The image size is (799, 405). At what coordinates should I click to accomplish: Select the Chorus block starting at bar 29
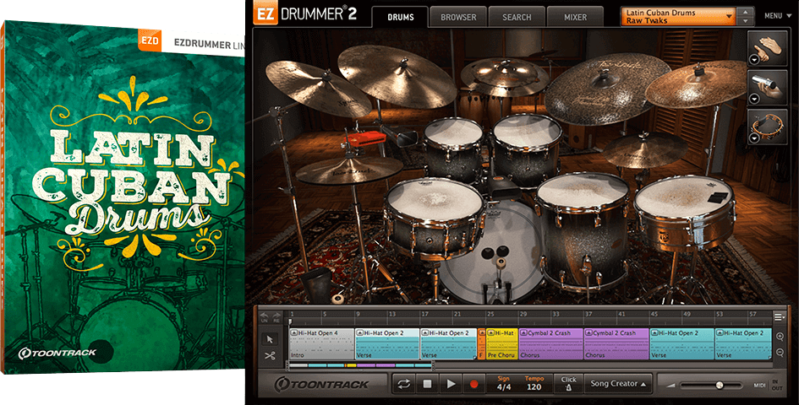tap(550, 344)
